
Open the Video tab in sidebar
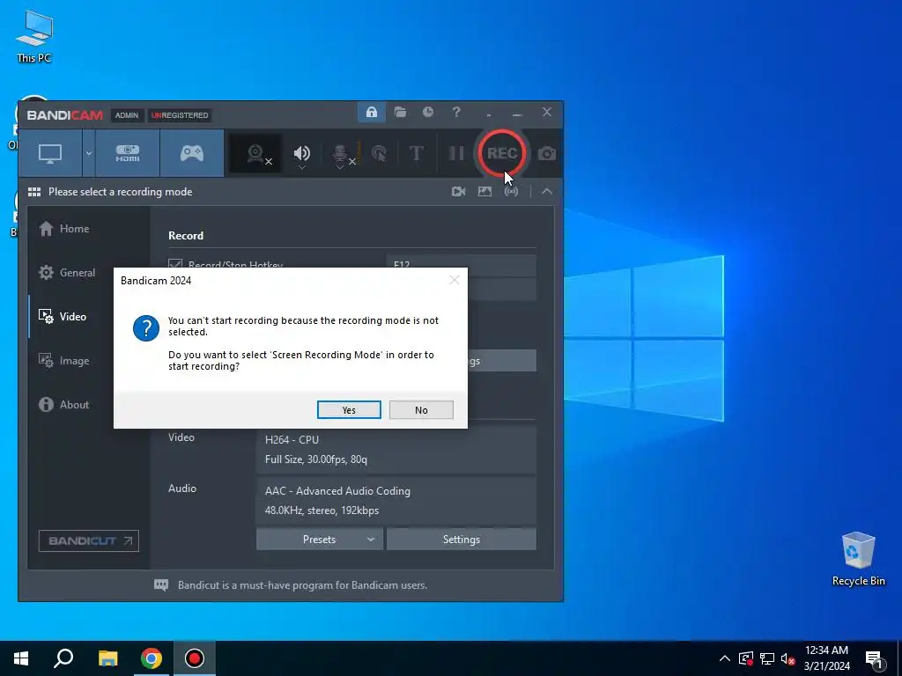tap(63, 317)
